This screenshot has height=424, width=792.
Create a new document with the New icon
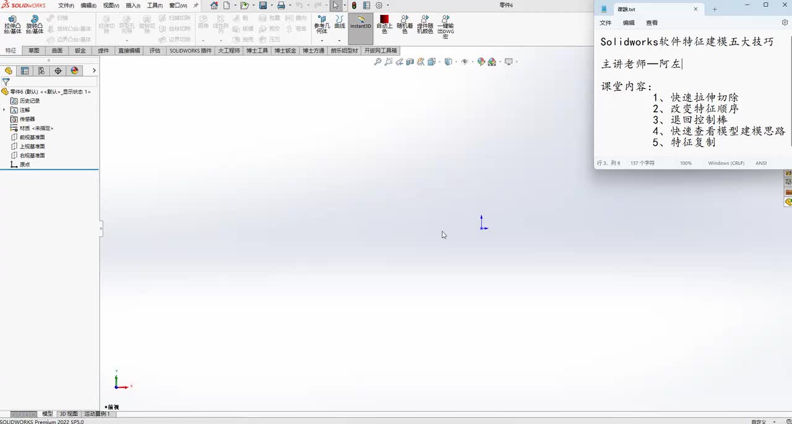pos(226,6)
